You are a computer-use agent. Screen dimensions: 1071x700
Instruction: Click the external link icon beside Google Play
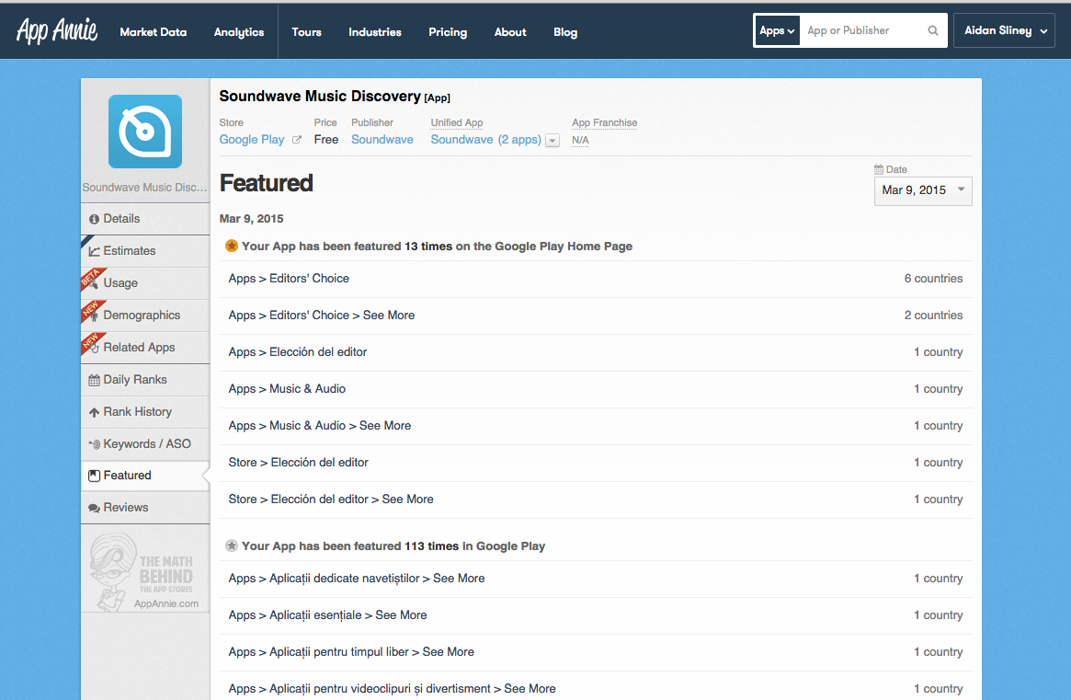[x=296, y=140]
